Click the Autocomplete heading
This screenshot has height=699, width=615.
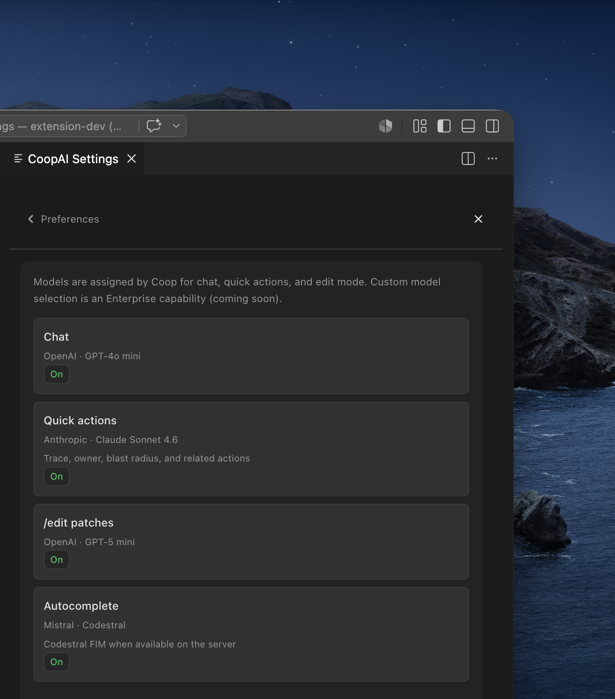81,606
